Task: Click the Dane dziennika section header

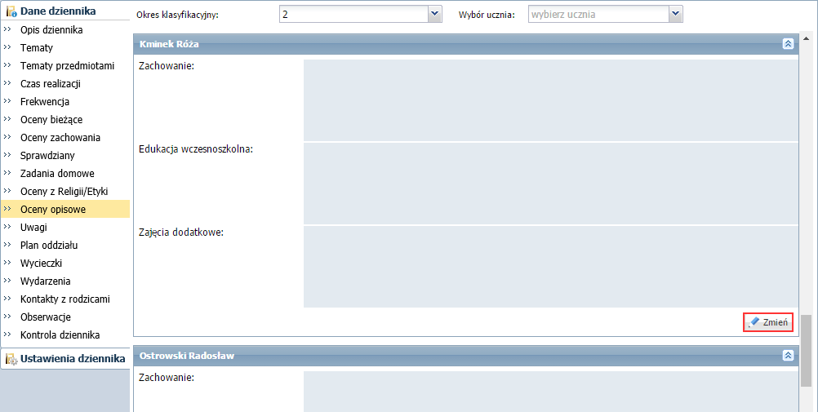Action: coord(65,11)
